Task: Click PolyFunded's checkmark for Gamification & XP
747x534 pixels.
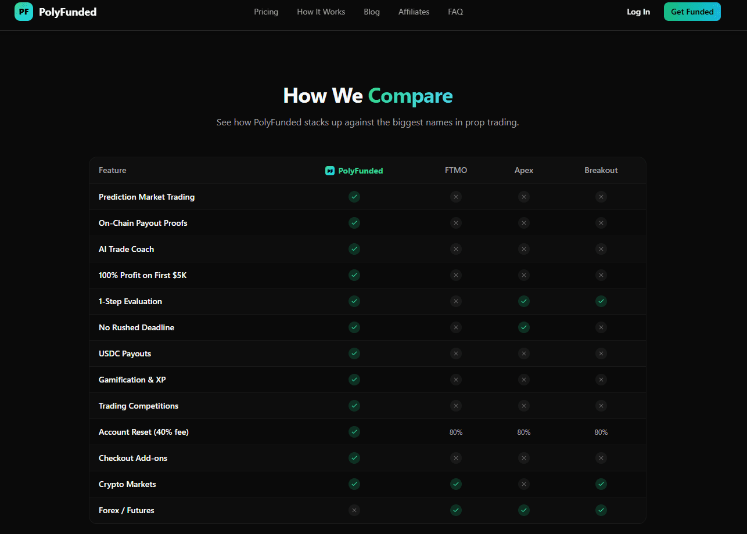Action: coord(354,380)
